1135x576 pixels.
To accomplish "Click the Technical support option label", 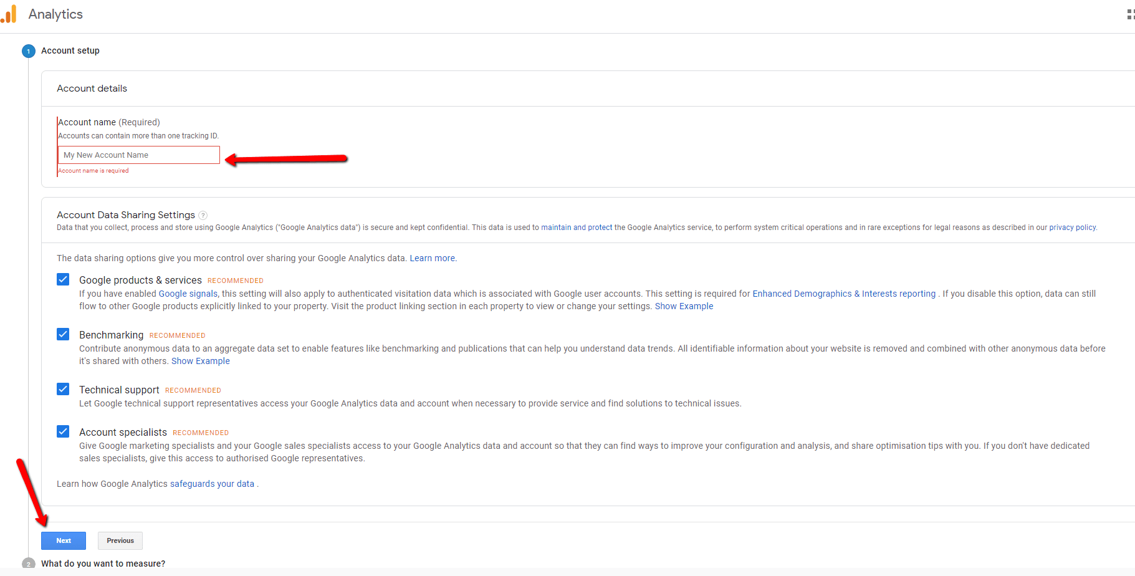I will (119, 390).
